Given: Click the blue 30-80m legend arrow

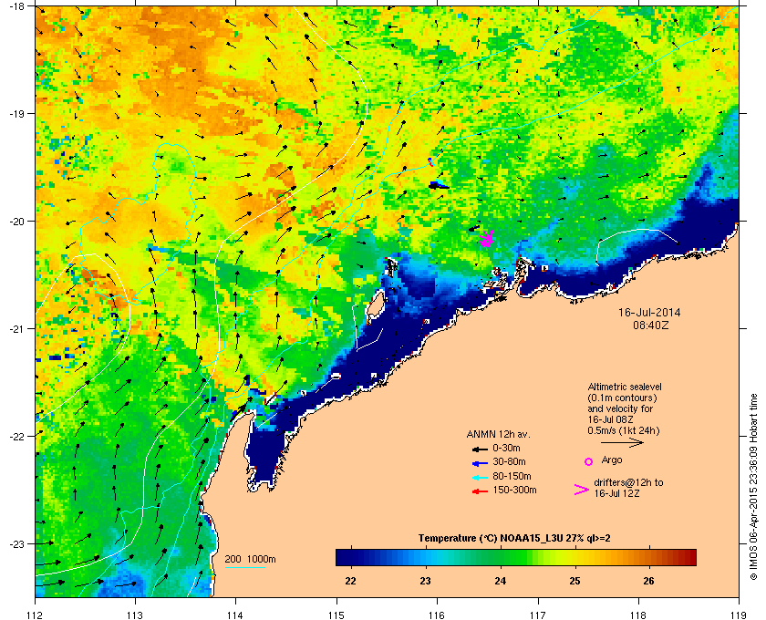Looking at the screenshot, I should click(x=481, y=463).
